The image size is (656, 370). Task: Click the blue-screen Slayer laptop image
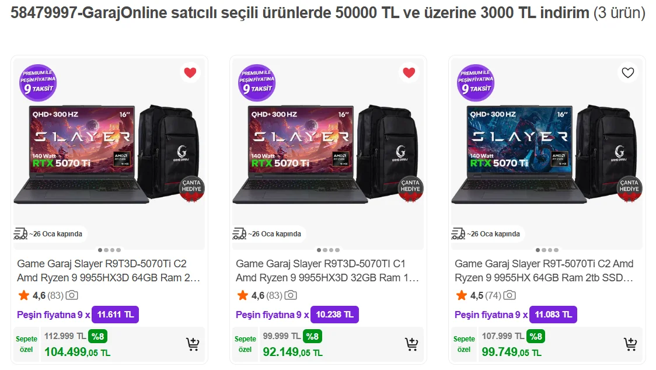(519, 154)
